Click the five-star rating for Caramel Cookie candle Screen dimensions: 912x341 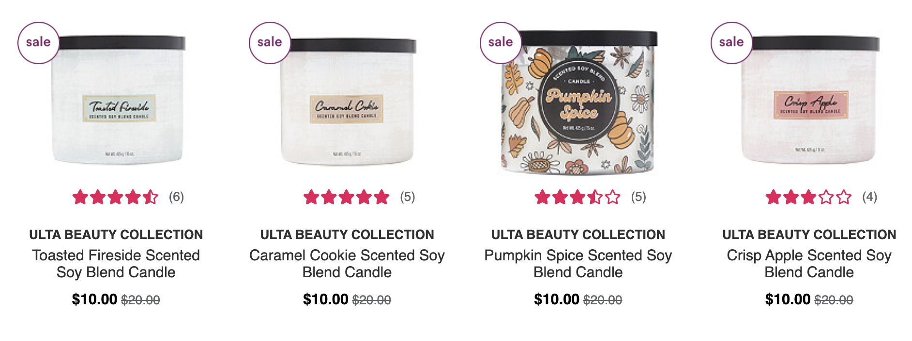346,197
